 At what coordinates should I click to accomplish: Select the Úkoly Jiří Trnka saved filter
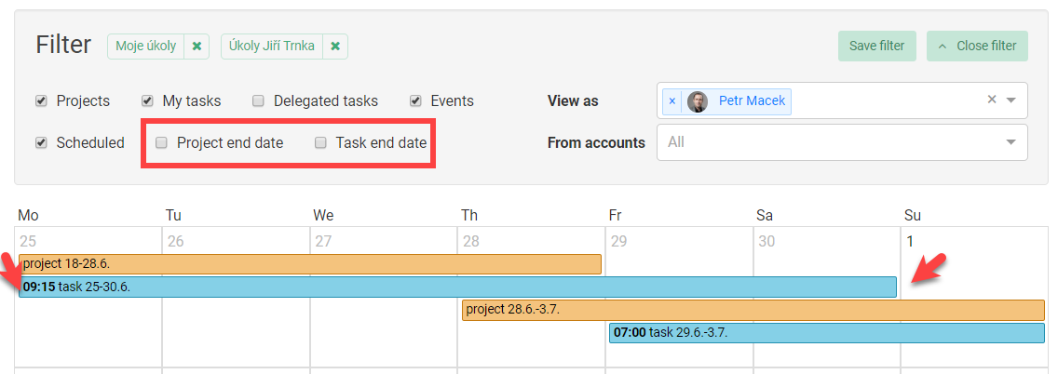pyautogui.click(x=272, y=47)
